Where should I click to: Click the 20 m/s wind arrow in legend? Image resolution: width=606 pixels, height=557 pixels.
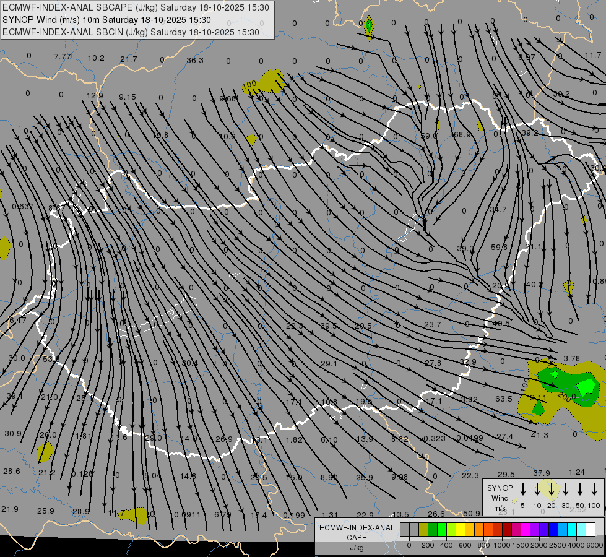coord(551,490)
